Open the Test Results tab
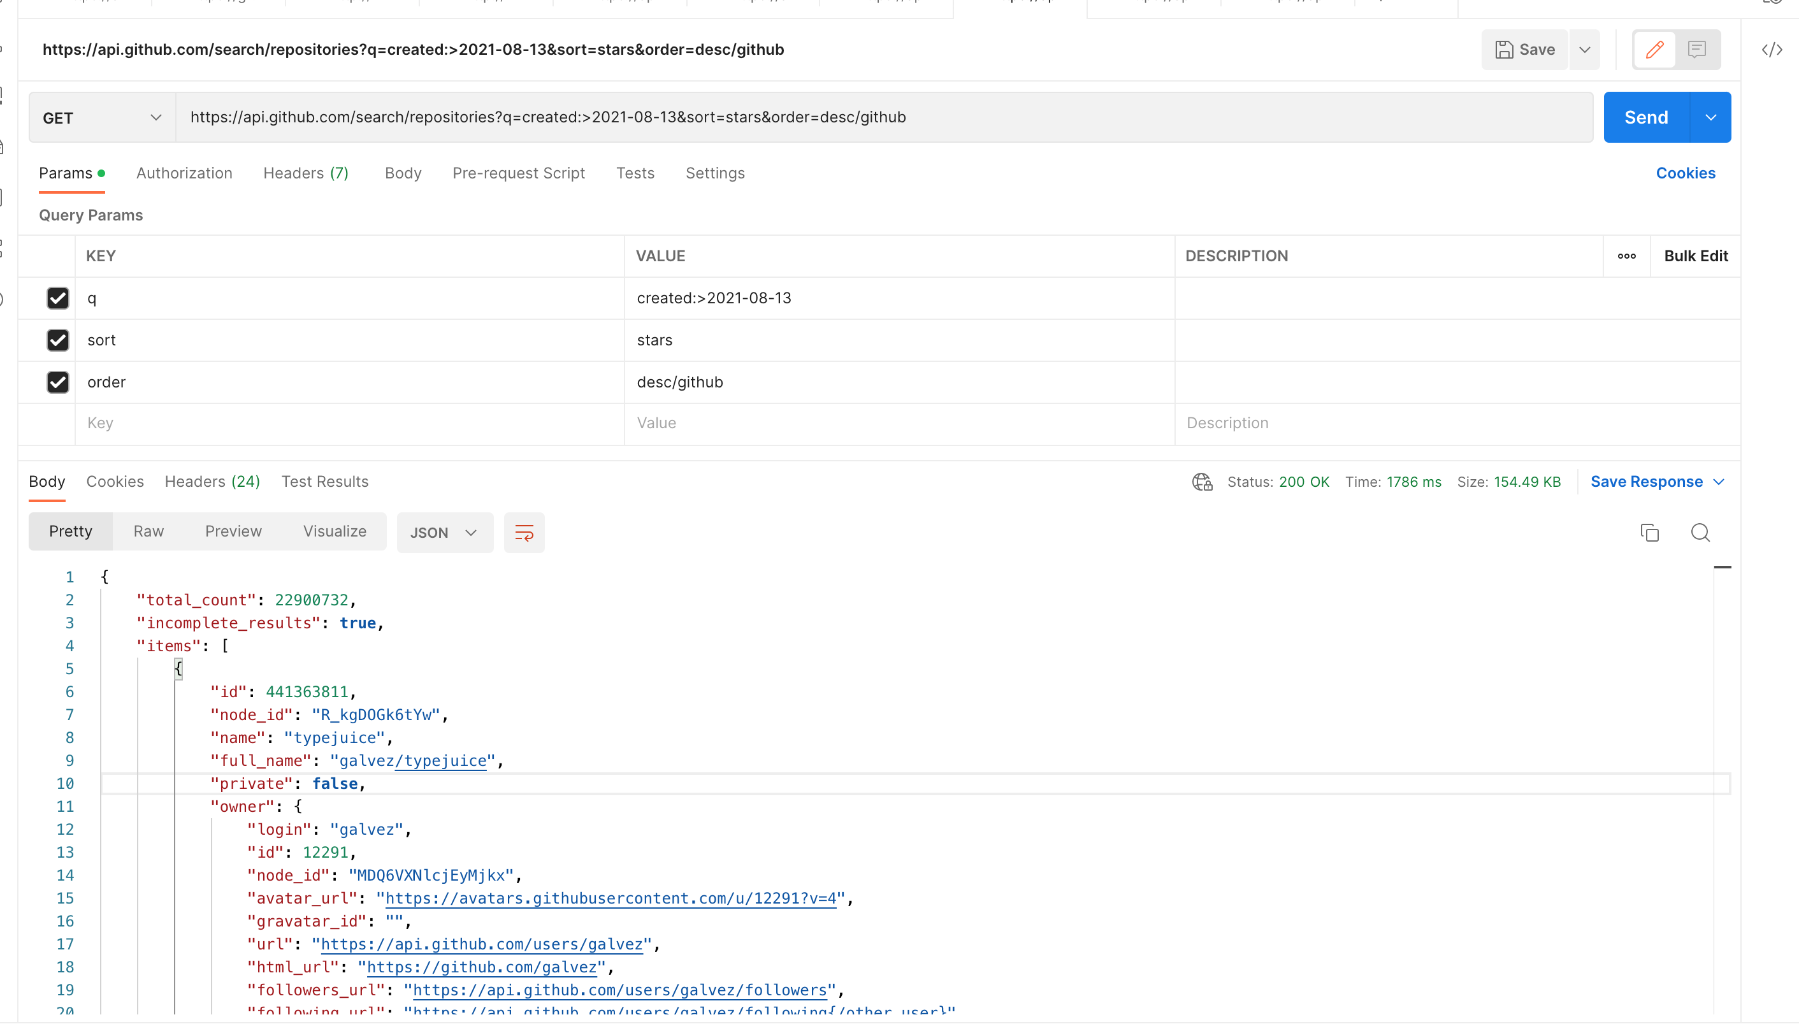 325,482
